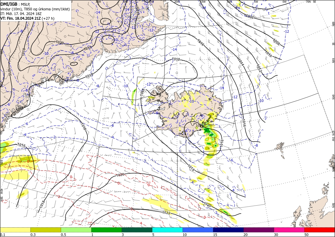Click the 30 value under the legend

(276, 235)
